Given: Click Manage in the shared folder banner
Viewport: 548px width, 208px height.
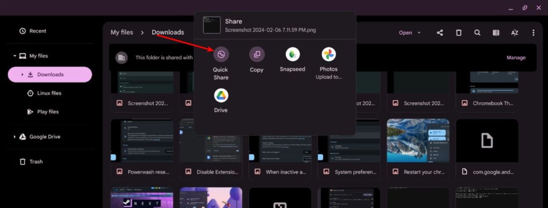Looking at the screenshot, I should click(516, 58).
